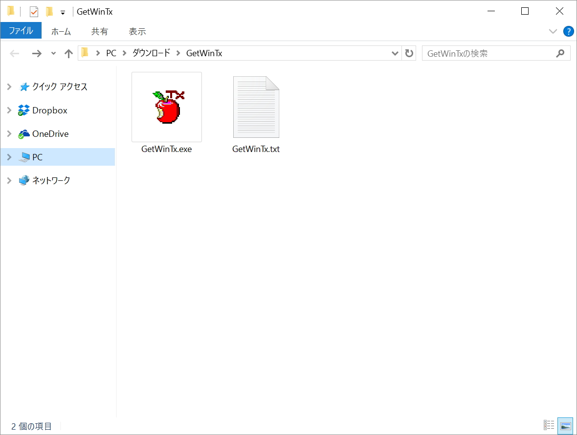This screenshot has height=435, width=577.
Task: Open OneDrive from the navigation pane
Action: tap(51, 133)
